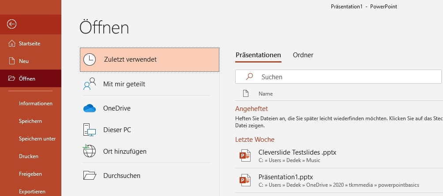
Task: Click into the Suchen search field
Action: point(338,77)
